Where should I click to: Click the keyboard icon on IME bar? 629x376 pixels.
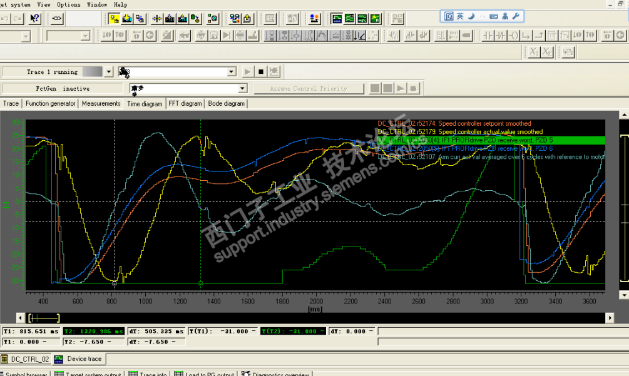[494, 16]
